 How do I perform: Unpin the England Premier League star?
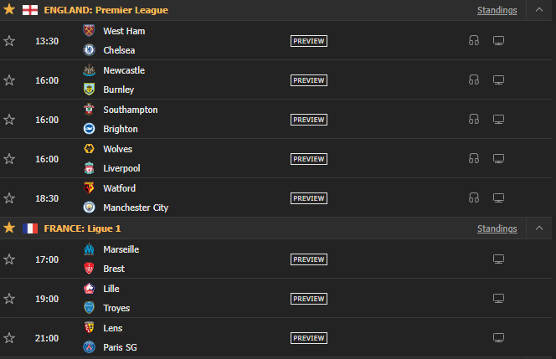(9, 10)
